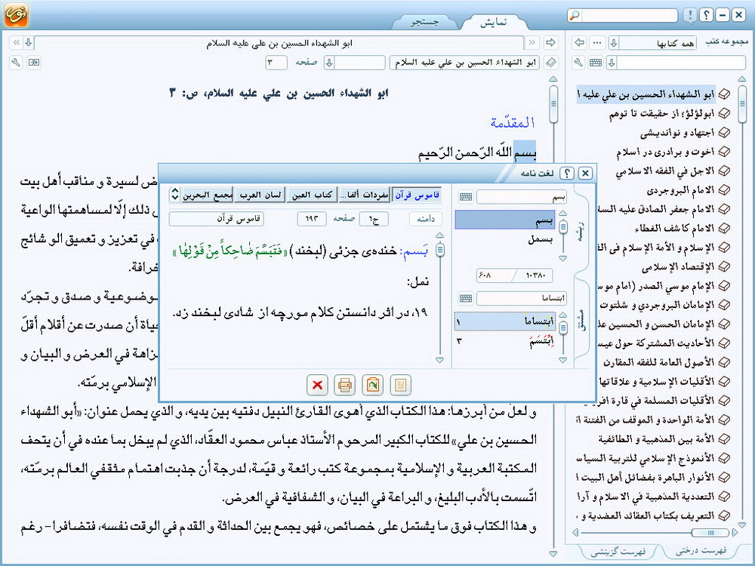This screenshot has width=755, height=566.
Task: Click the المقدّمة heading link
Action: (513, 122)
